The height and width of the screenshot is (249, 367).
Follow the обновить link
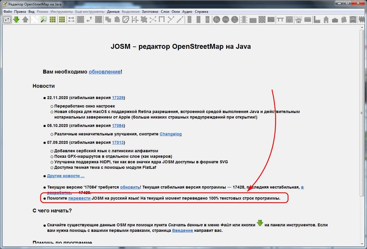[x=130, y=187]
